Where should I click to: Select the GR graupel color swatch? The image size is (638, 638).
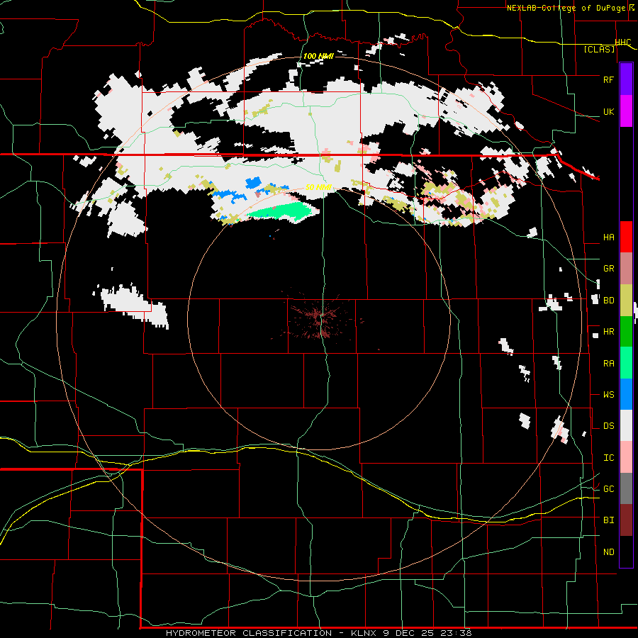coord(626,269)
